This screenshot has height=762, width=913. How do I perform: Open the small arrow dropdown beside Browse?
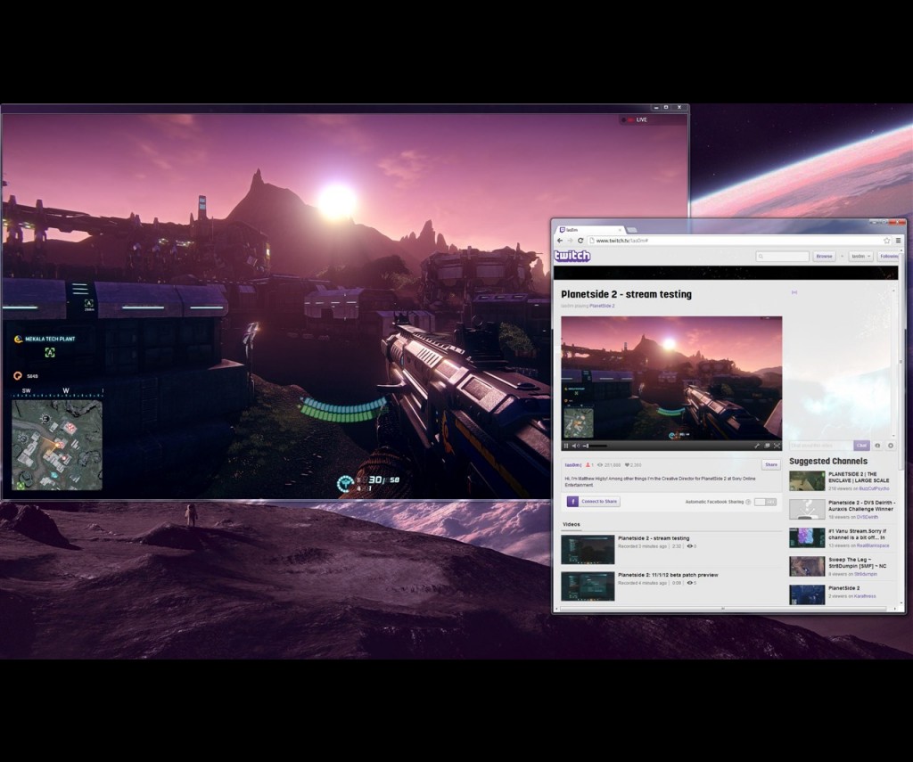pos(842,257)
